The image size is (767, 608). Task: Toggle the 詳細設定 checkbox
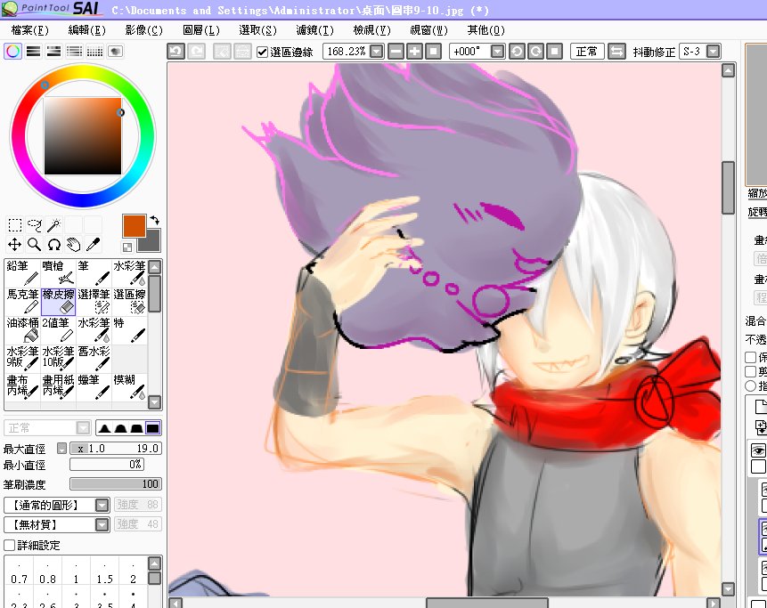(9, 545)
